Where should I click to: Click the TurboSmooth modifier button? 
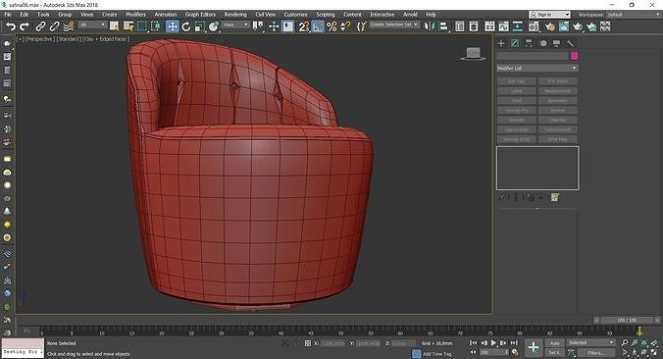point(558,129)
